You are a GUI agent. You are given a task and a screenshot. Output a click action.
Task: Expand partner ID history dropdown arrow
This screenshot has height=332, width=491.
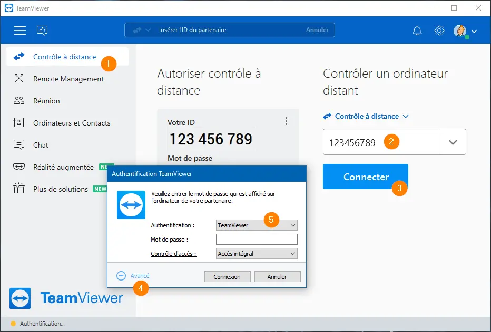pyautogui.click(x=453, y=142)
